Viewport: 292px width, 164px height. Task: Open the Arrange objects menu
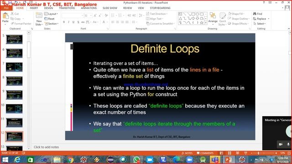(213, 19)
